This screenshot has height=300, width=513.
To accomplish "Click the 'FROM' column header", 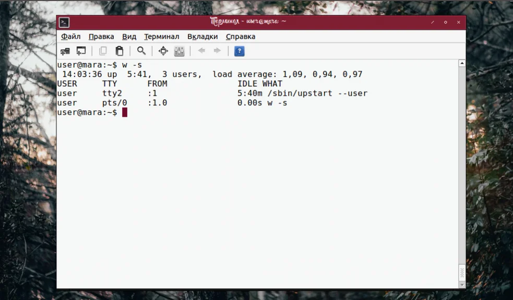I will pyautogui.click(x=157, y=84).
